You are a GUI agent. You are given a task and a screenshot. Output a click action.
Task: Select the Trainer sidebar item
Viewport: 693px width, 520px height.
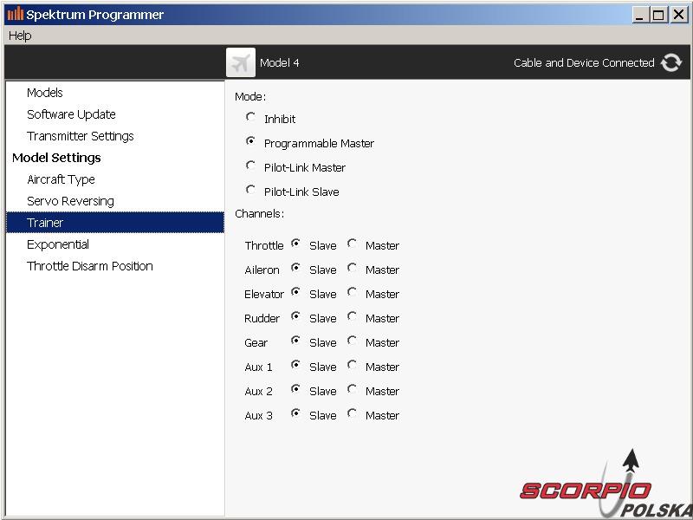pos(115,223)
